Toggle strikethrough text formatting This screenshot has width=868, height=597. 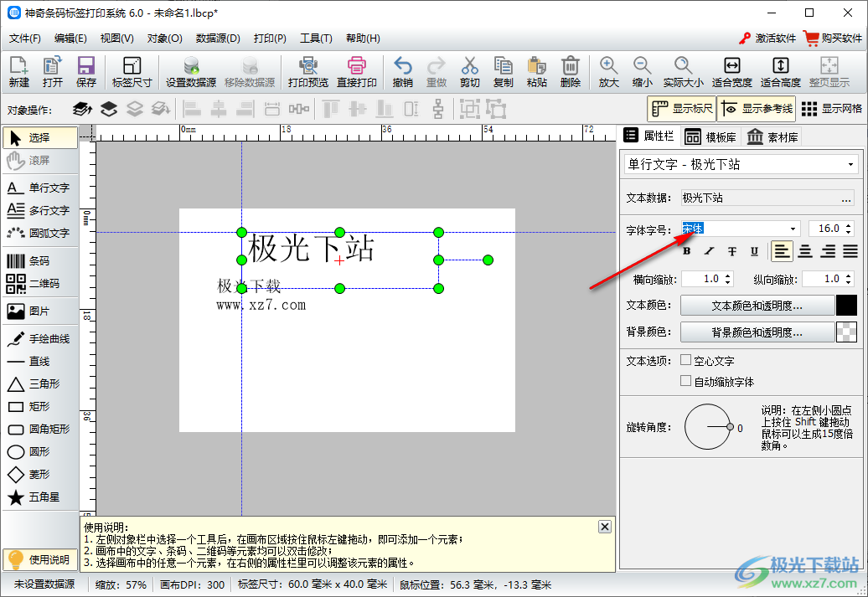coord(731,251)
